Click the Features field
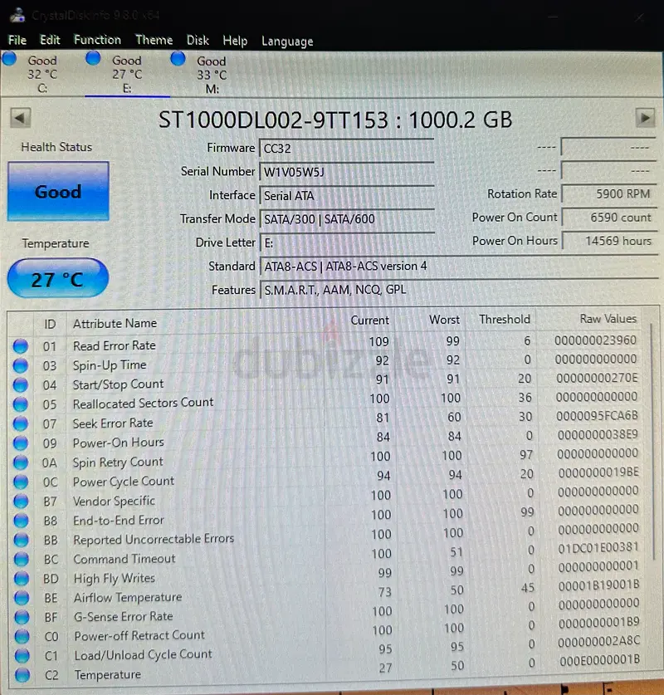Image resolution: width=664 pixels, height=695 pixels. (459, 290)
